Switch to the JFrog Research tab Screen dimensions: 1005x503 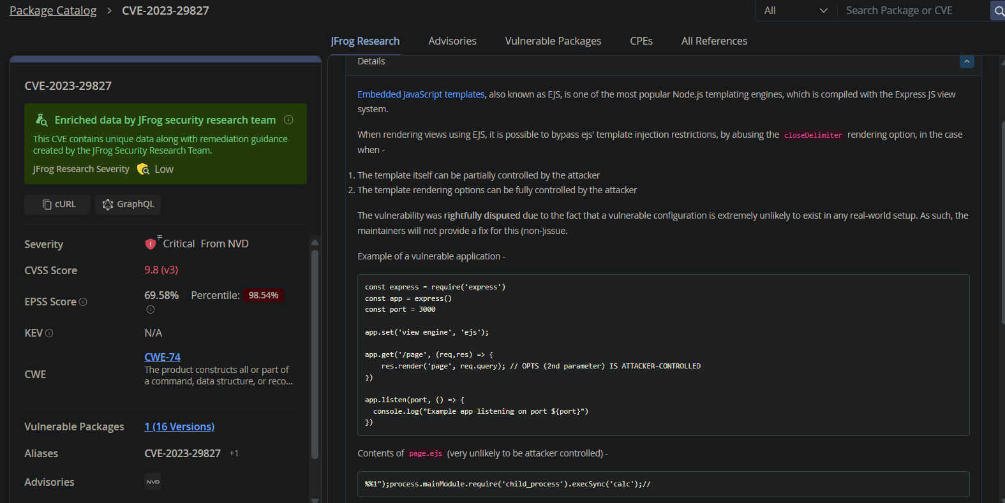pyautogui.click(x=365, y=41)
